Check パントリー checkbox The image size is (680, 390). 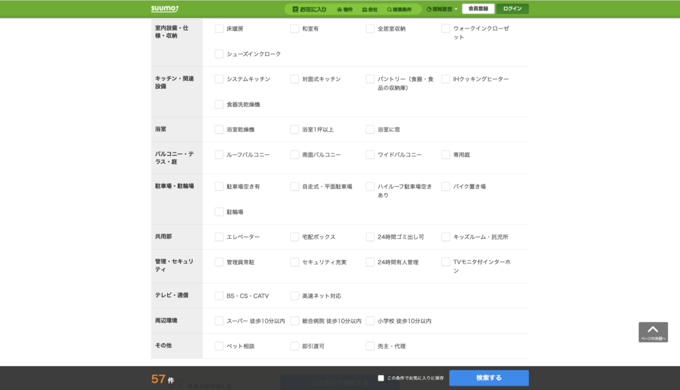(370, 79)
